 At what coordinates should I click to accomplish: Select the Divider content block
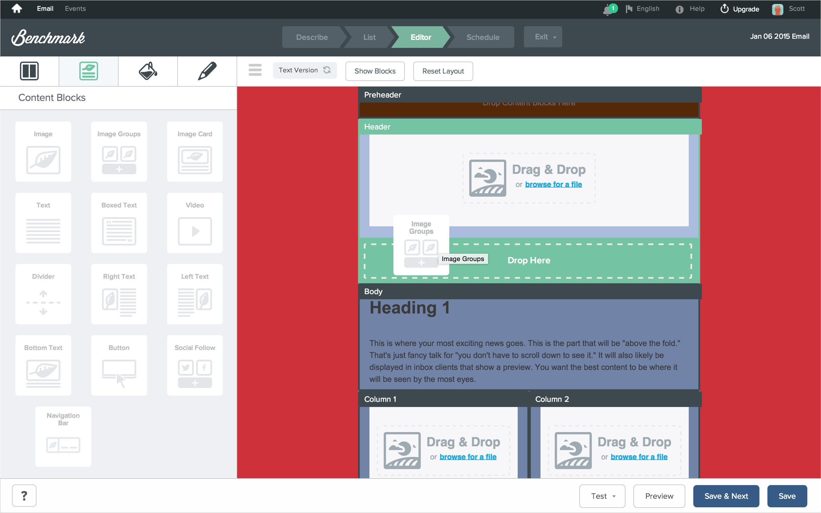click(43, 294)
